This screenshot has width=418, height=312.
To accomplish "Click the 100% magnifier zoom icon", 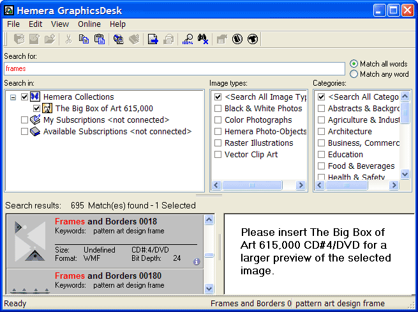I will [x=188, y=39].
